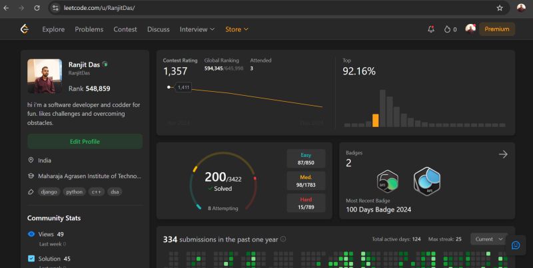This screenshot has height=268, width=533.
Task: Click the profile photo thumbnail
Action: tap(45, 76)
